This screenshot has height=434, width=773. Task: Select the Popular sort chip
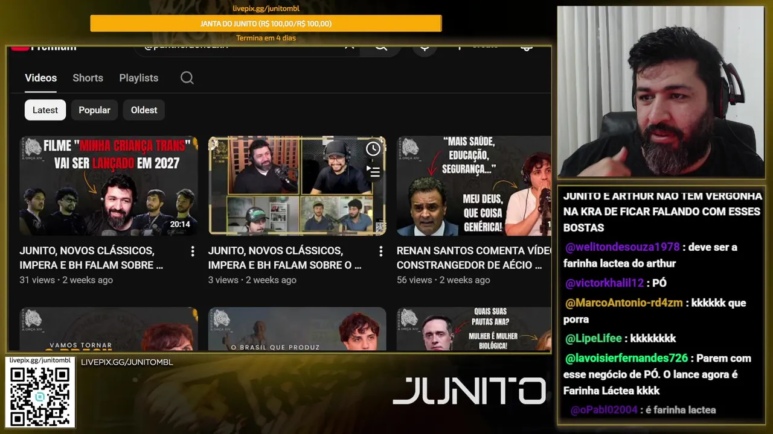click(94, 110)
